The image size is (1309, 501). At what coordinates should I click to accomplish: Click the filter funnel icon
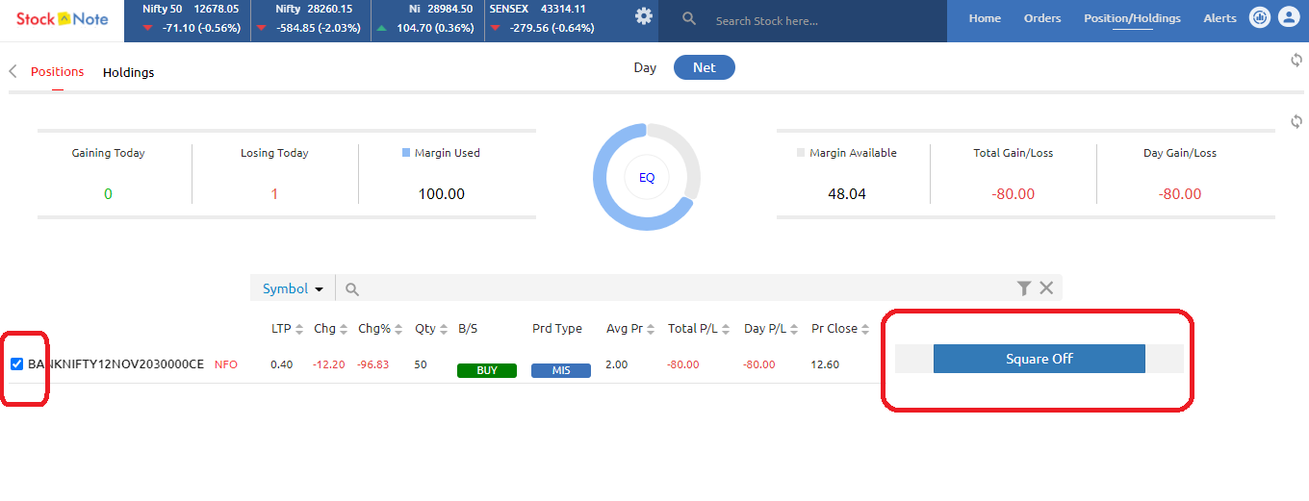click(x=1024, y=288)
